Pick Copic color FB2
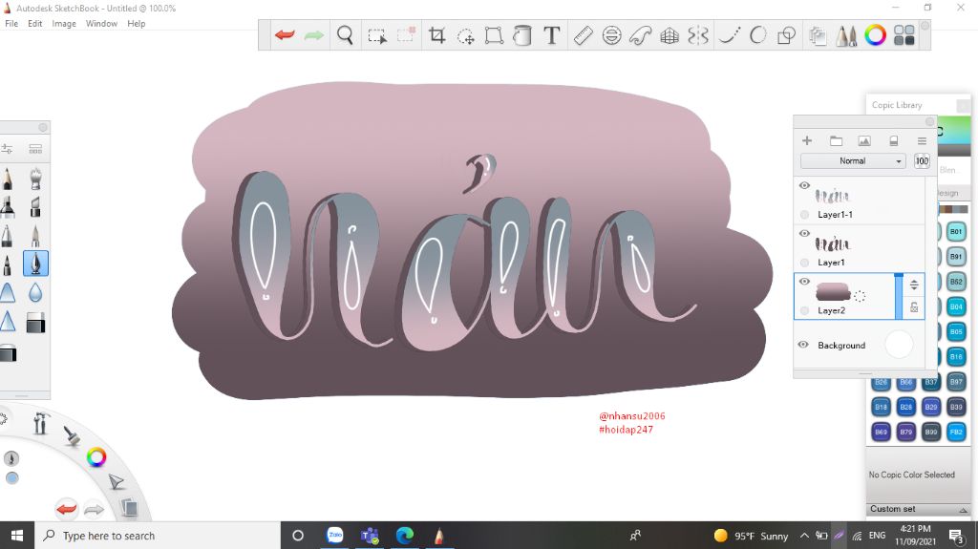 [x=956, y=432]
